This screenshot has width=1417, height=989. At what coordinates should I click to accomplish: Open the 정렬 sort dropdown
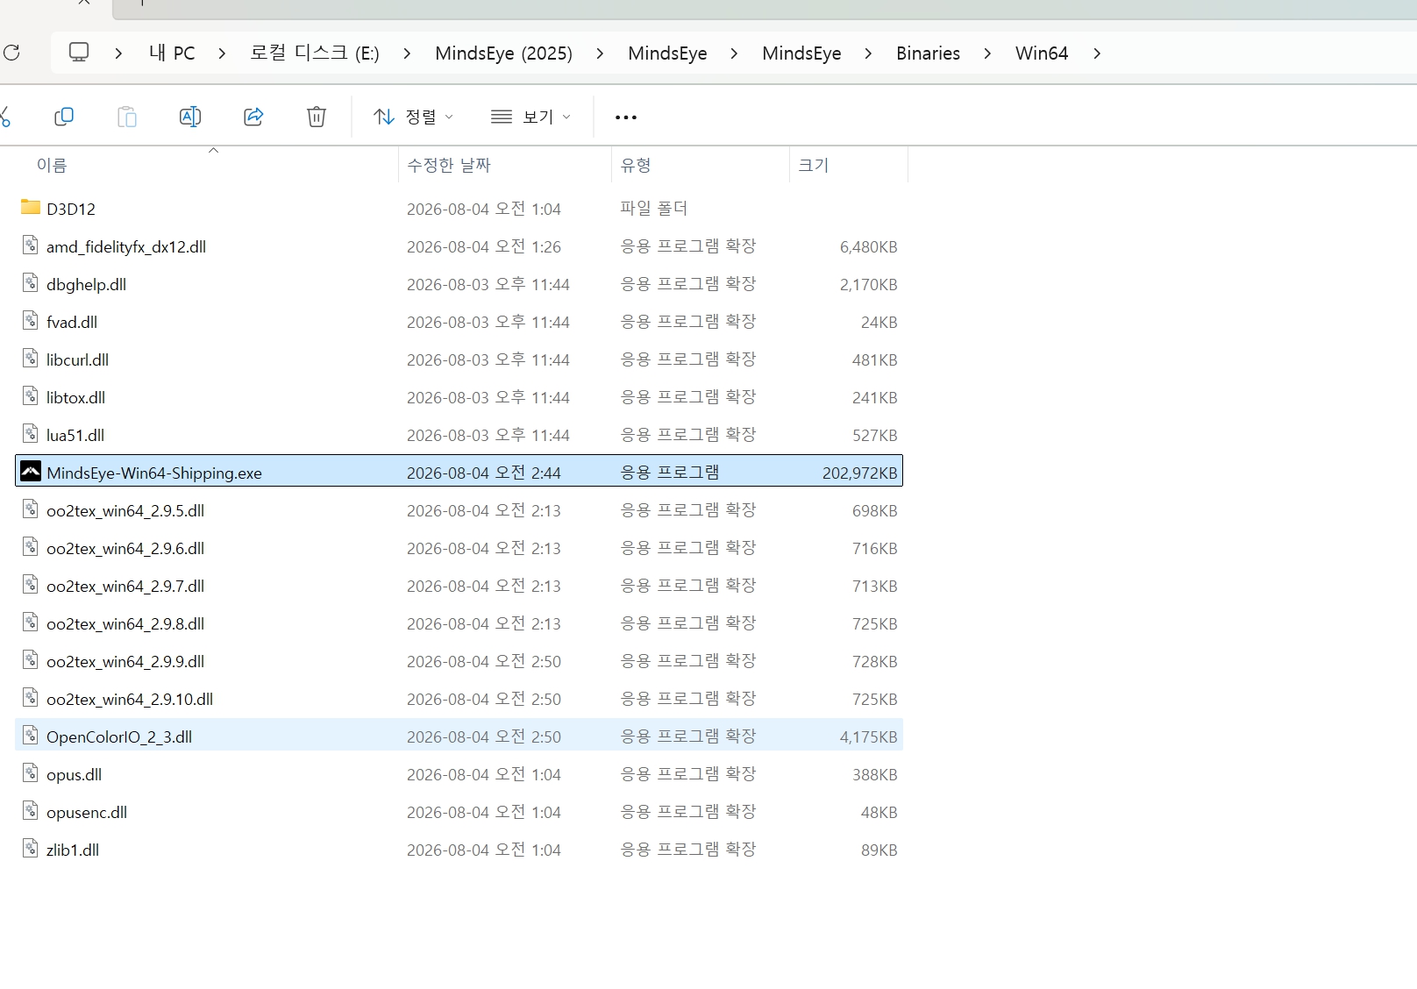click(413, 117)
